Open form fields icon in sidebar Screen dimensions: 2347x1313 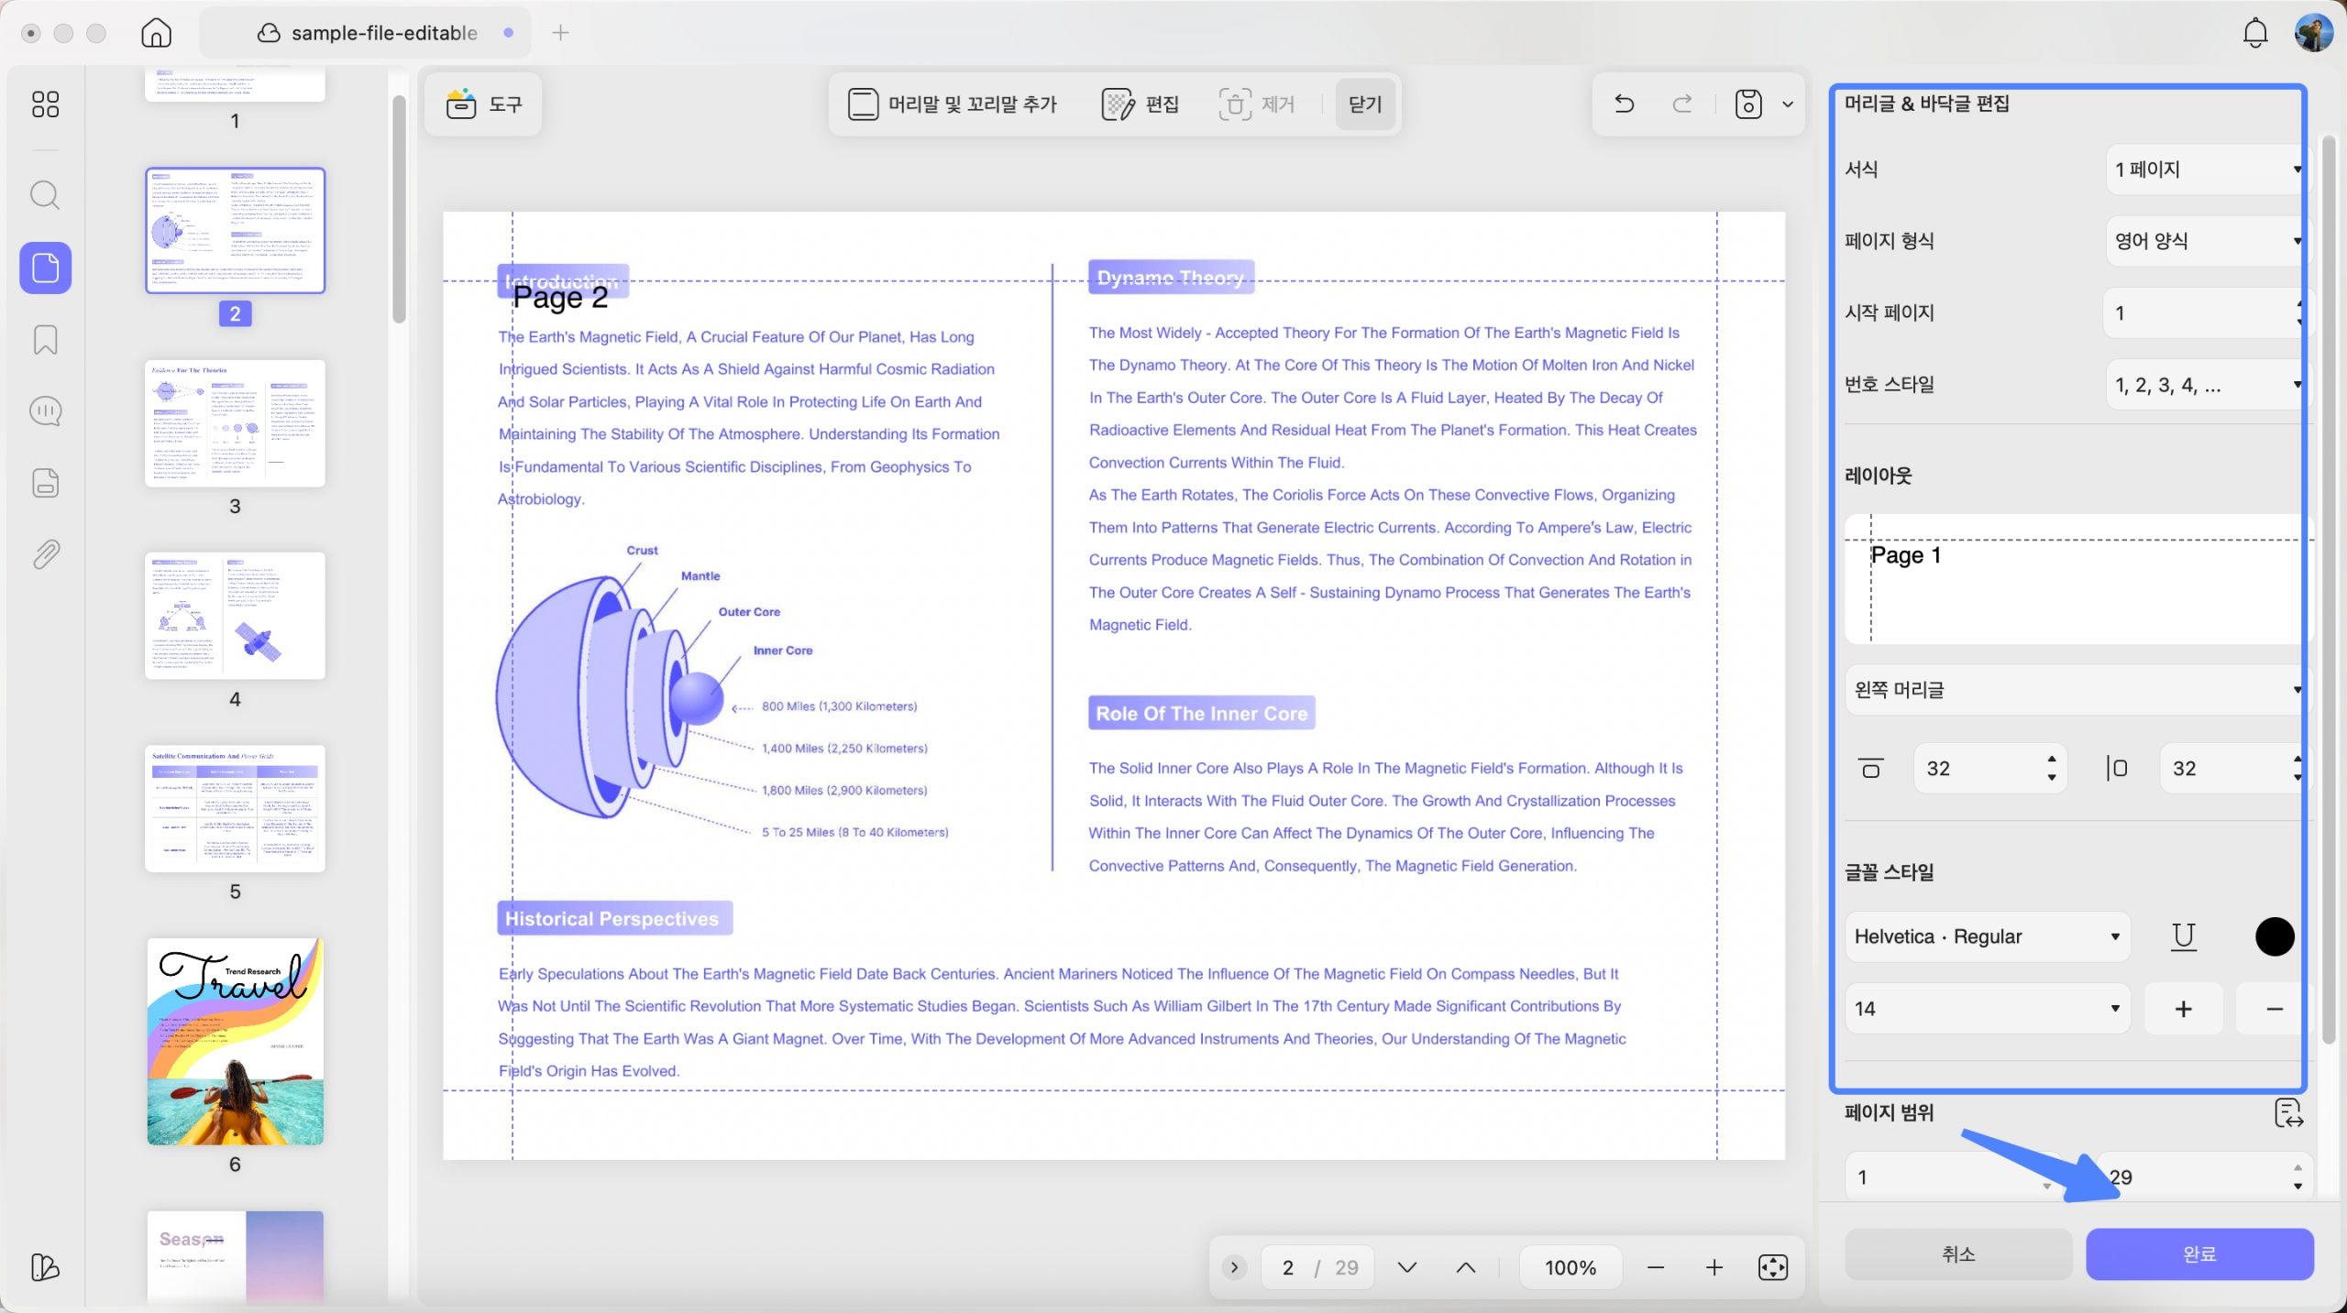(x=45, y=483)
